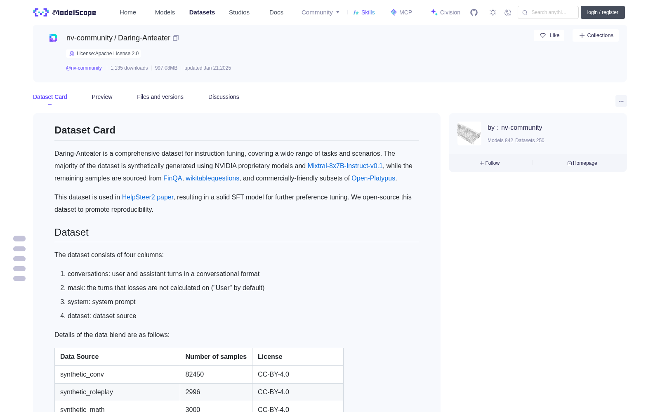Click the license badge icon
Image resolution: width=660 pixels, height=412 pixels.
point(72,54)
